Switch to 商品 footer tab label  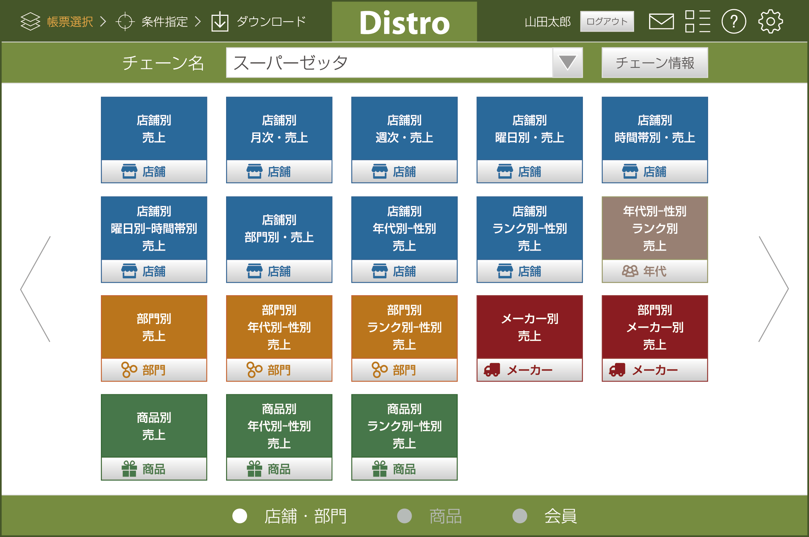coord(446,516)
